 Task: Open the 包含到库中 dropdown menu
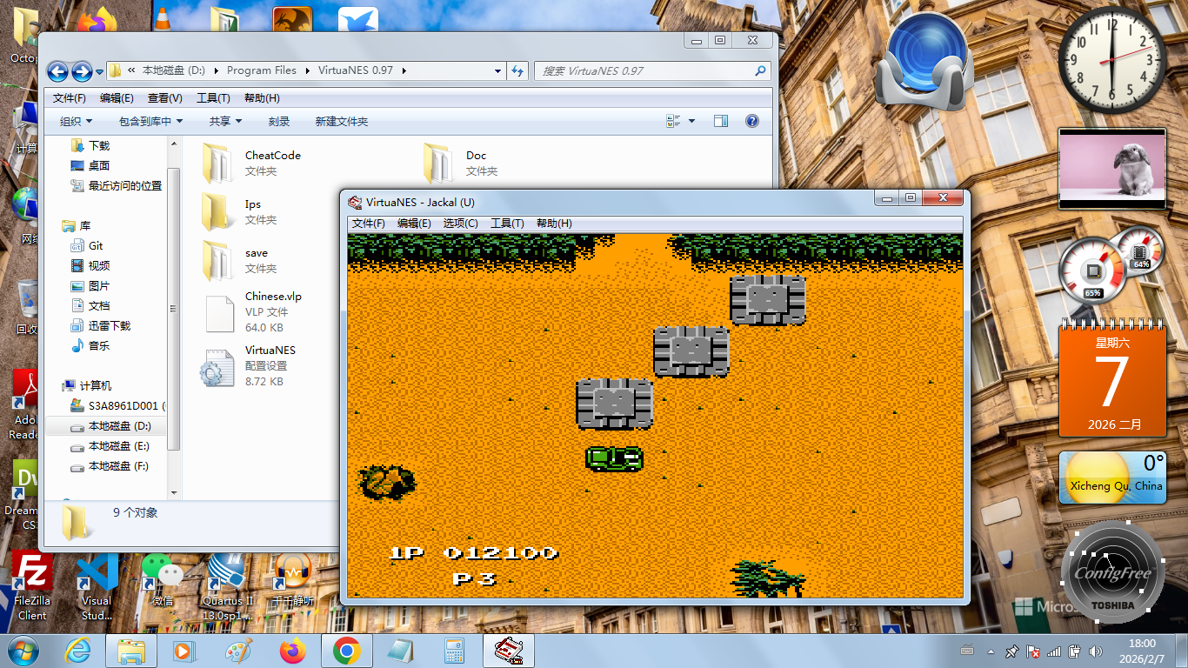pos(150,122)
